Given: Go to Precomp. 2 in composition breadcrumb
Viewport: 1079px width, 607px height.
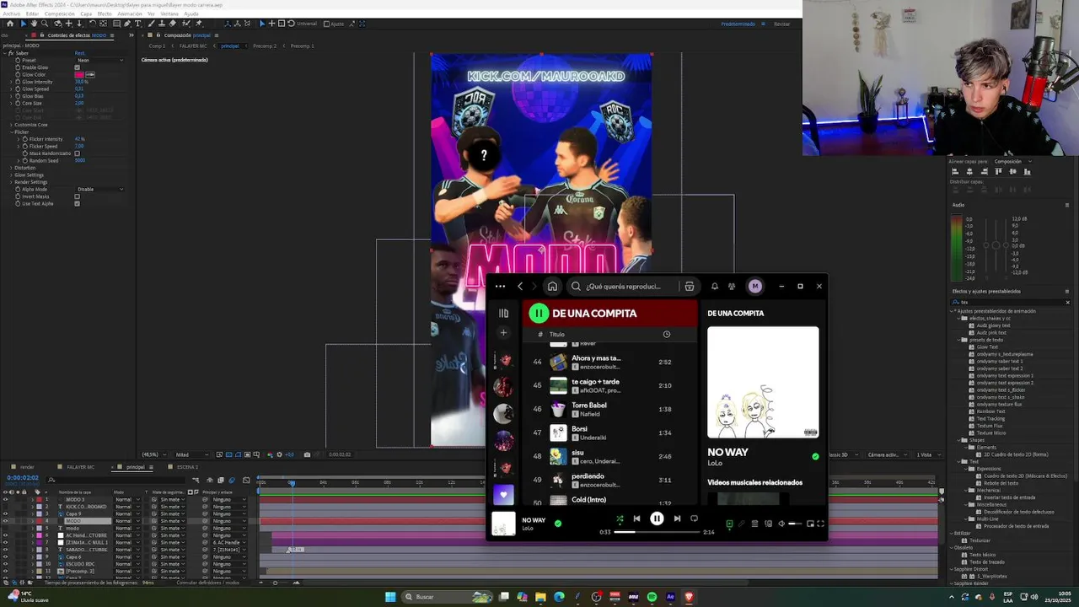Looking at the screenshot, I should click(265, 46).
